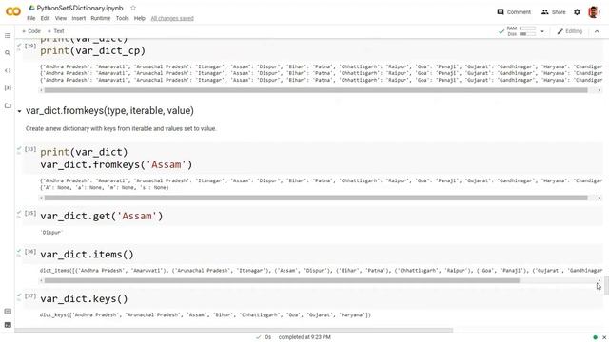Open the Editing mode dropdown

click(569, 31)
